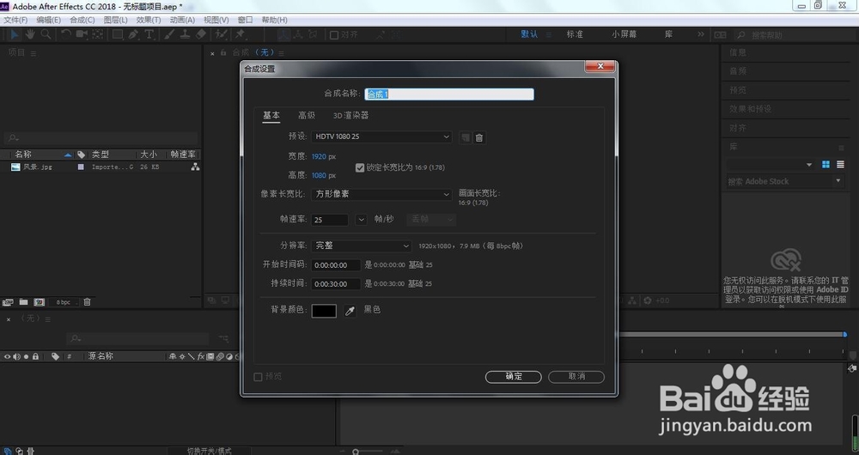Click the 持续时间 input field
Image resolution: width=859 pixels, height=455 pixels.
coord(336,284)
